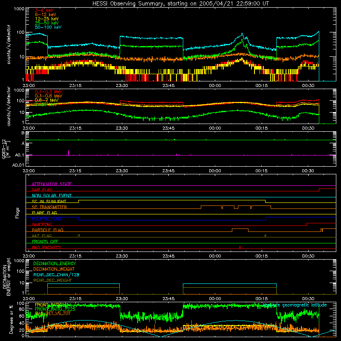Click the vertical 'Flags' axis title
The height and width of the screenshot is (341, 341).
pos(17,213)
